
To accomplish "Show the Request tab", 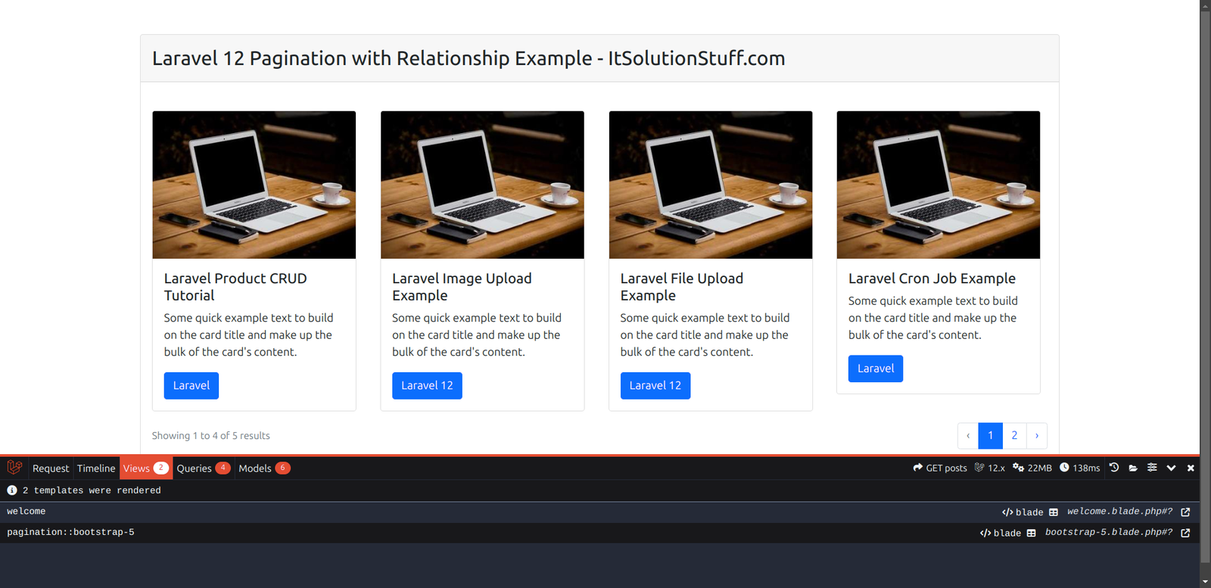I will click(51, 468).
